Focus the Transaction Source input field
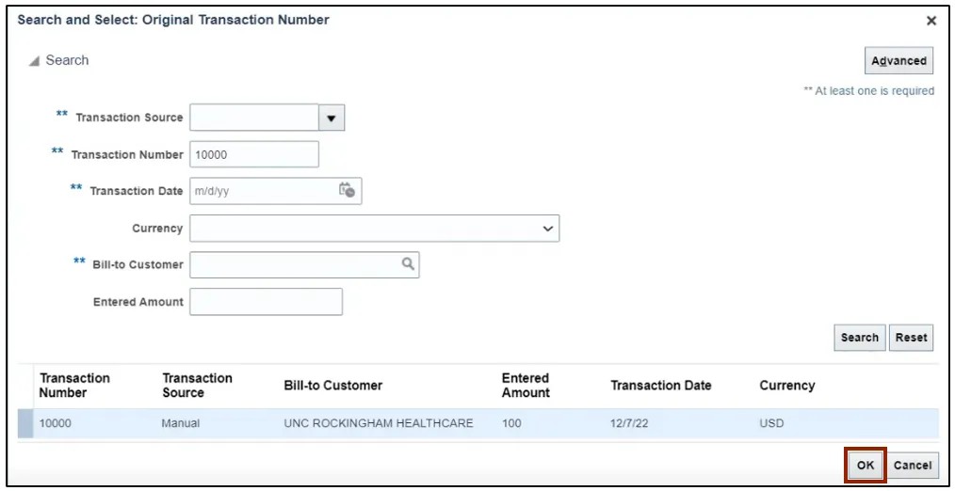The image size is (955, 491). pyautogui.click(x=254, y=118)
